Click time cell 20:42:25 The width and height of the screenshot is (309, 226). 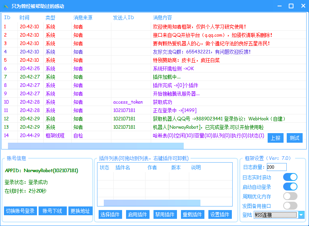coord(30,69)
